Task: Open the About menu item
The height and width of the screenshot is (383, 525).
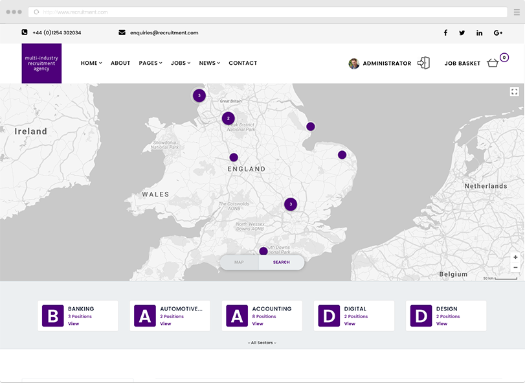Action: [x=120, y=63]
